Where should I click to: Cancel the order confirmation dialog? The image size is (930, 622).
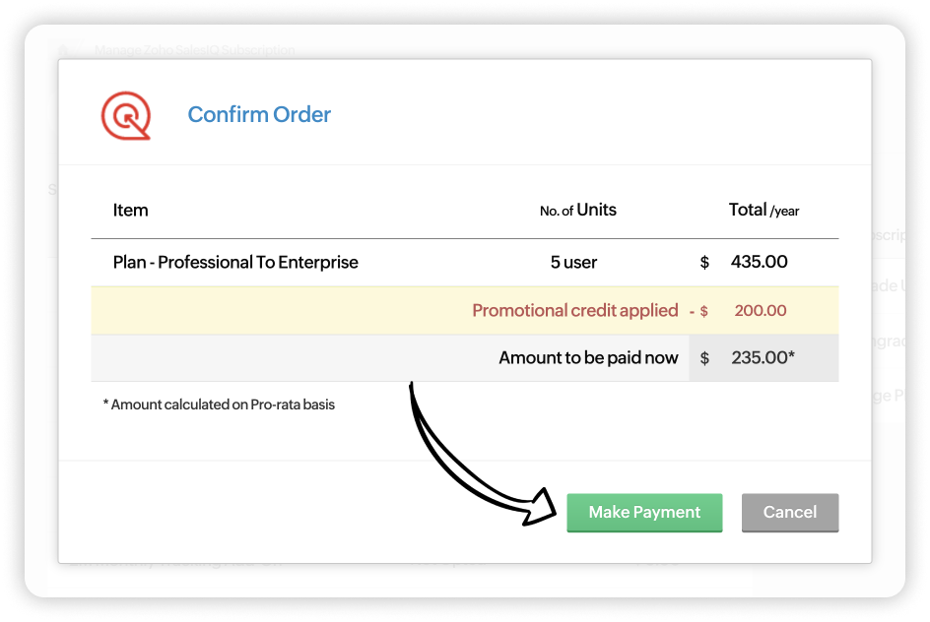(789, 513)
